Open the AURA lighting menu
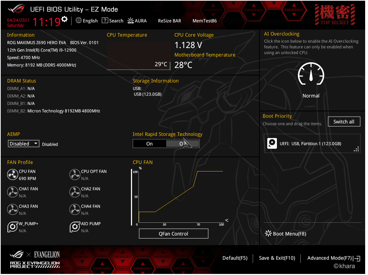This screenshot has height=275, width=368. pyautogui.click(x=137, y=21)
